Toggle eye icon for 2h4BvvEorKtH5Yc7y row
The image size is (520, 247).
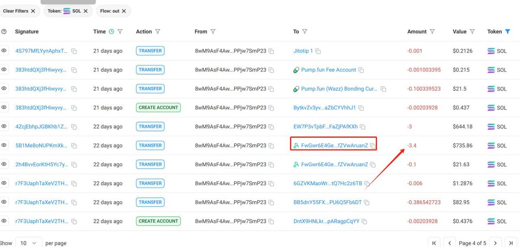click(4, 164)
